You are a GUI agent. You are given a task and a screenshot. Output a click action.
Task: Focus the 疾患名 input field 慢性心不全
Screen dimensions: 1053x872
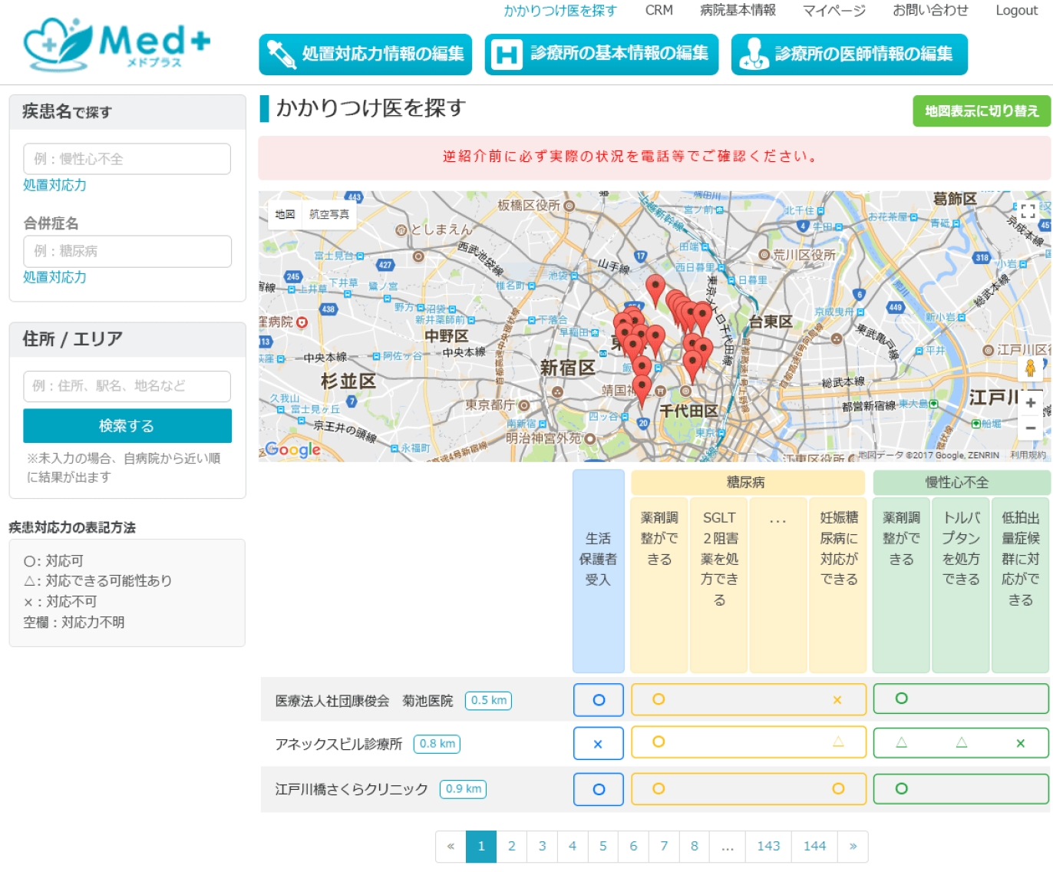[127, 159]
